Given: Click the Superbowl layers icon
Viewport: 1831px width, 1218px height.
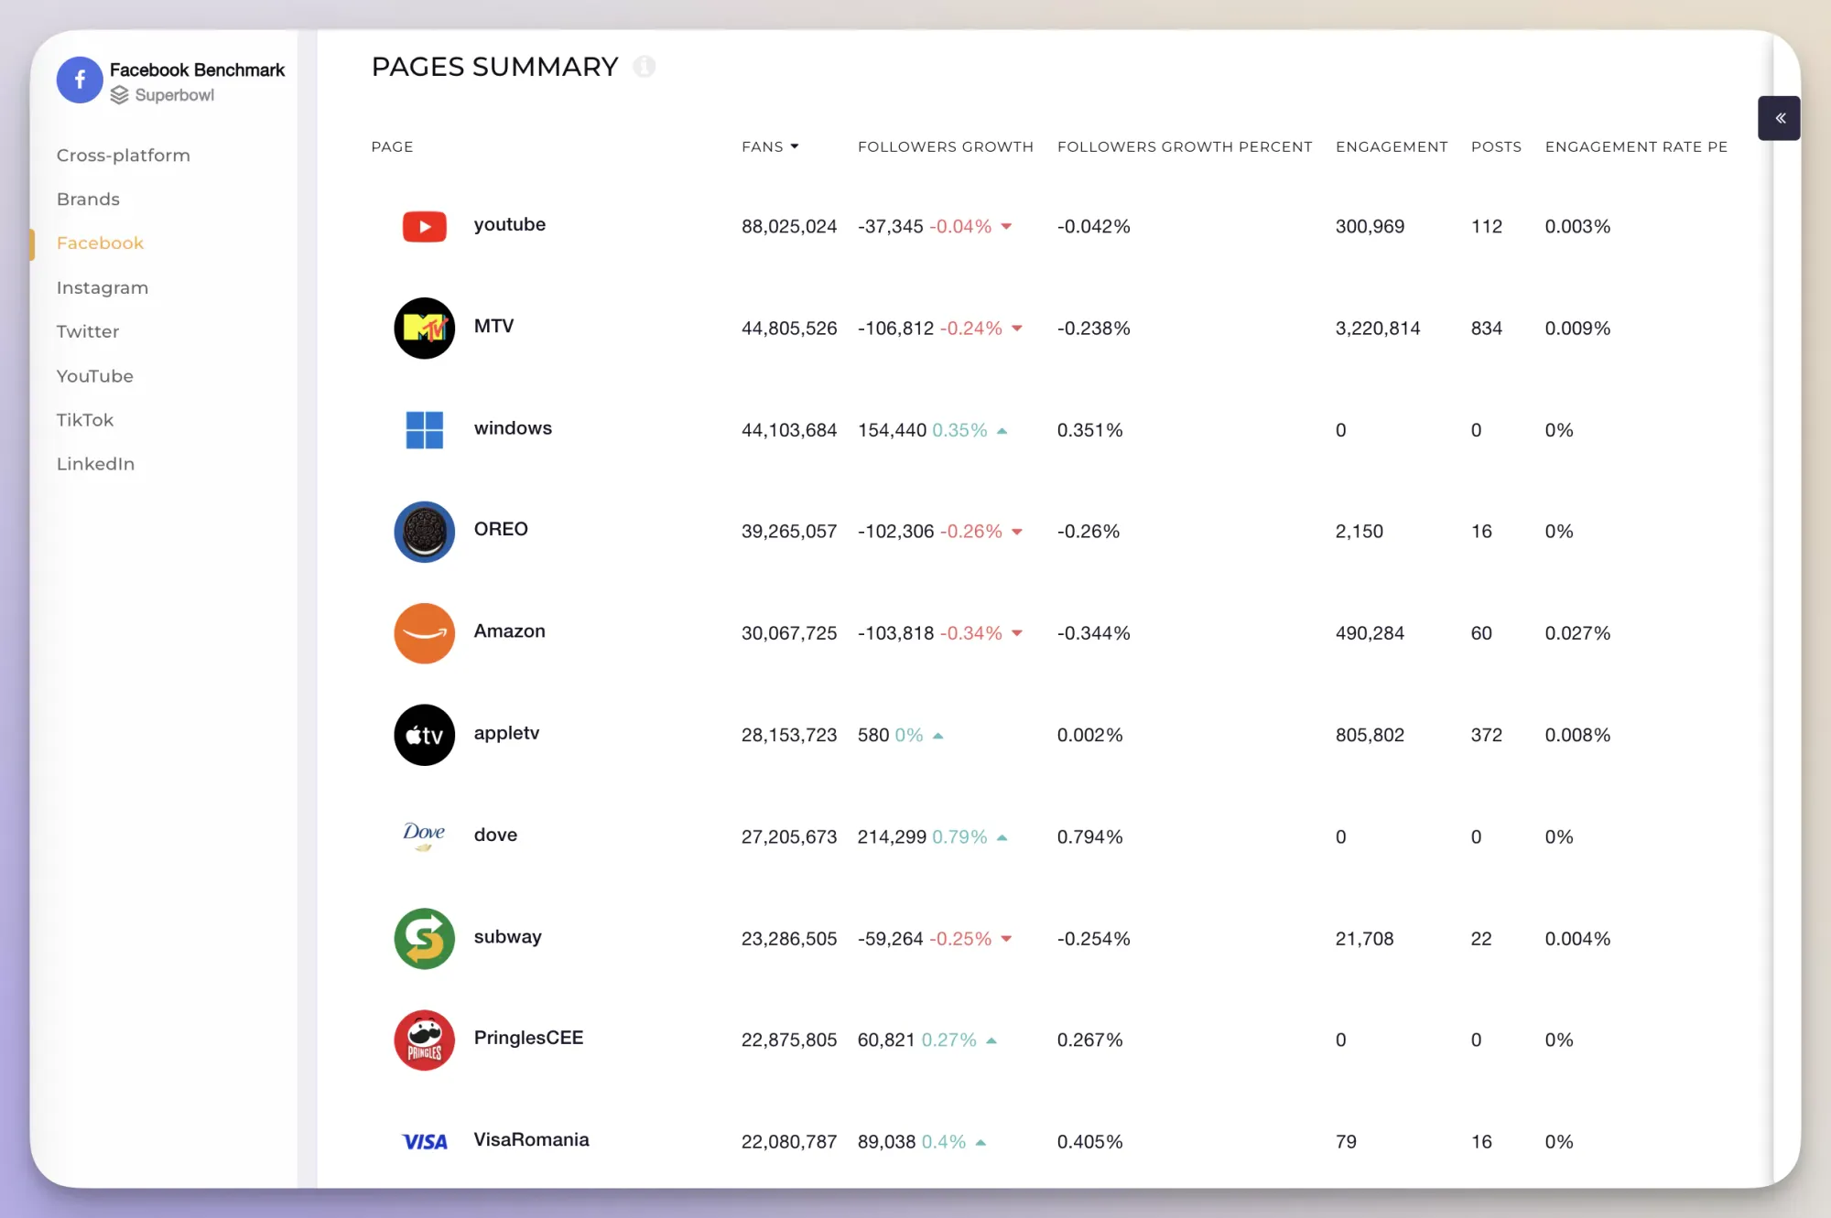Looking at the screenshot, I should (x=120, y=95).
